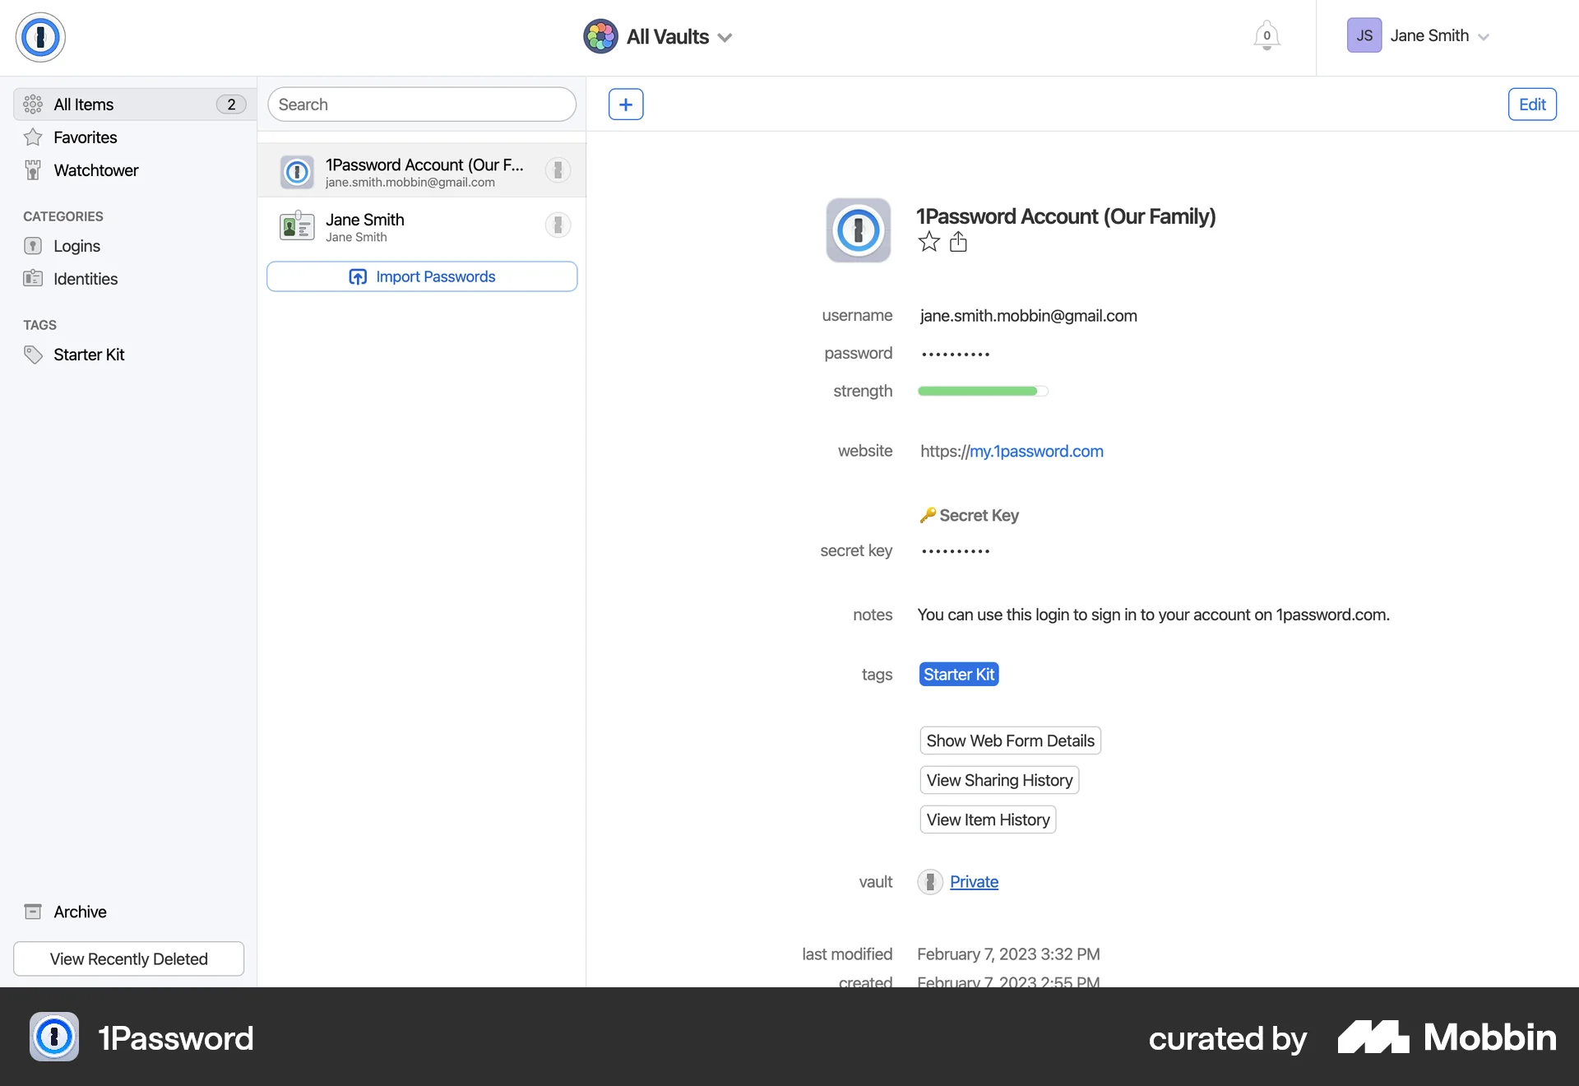Click the Edit button
This screenshot has height=1086, width=1579.
1532,104
